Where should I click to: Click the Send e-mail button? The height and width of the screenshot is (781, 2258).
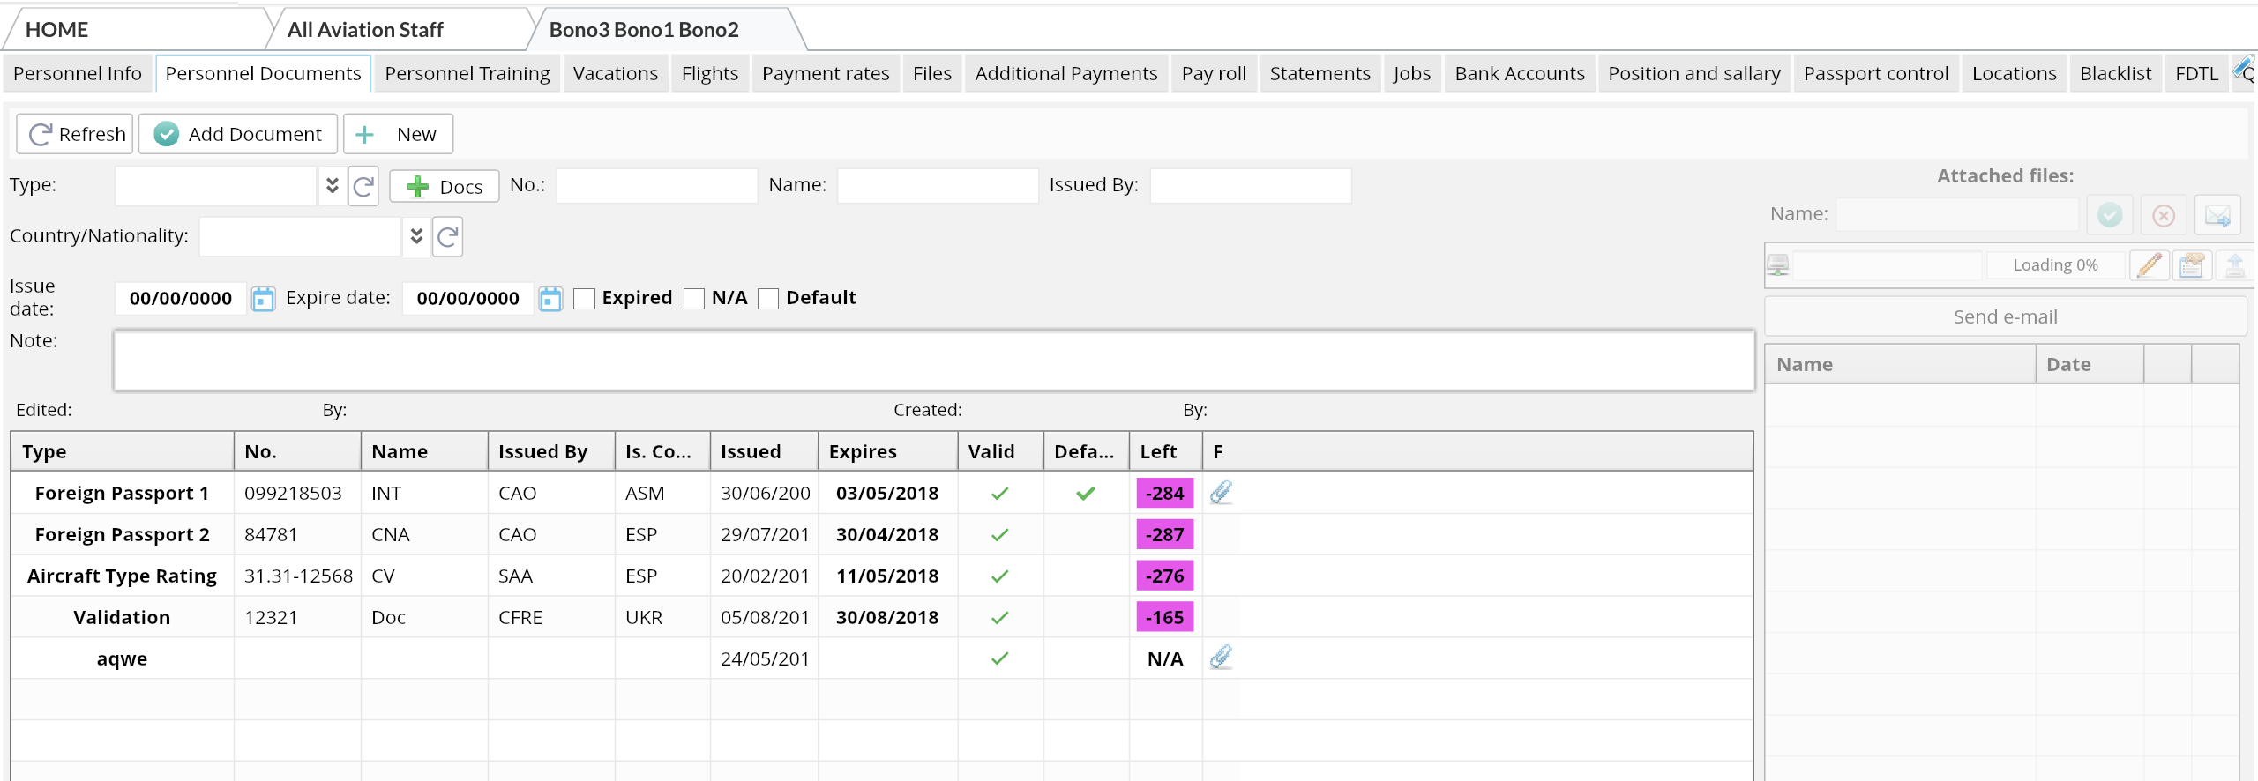pyautogui.click(x=2005, y=316)
